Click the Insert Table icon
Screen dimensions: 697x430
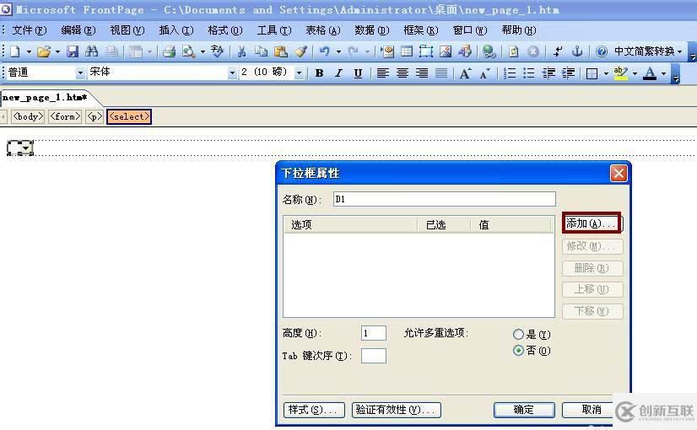pos(407,51)
